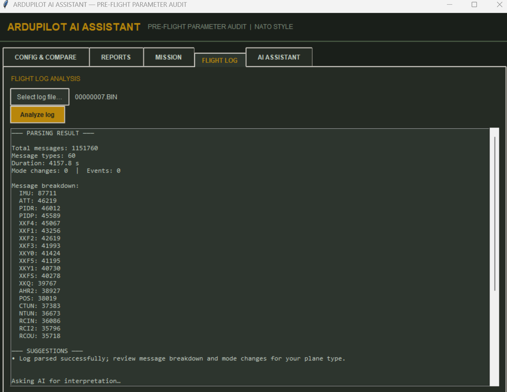The width and height of the screenshot is (507, 392).
Task: Click the FLIGHT LOG ANALYSIS section heading
Action: tap(46, 79)
